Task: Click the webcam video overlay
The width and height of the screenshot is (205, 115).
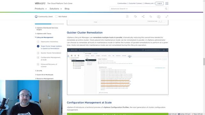Action: (31, 97)
